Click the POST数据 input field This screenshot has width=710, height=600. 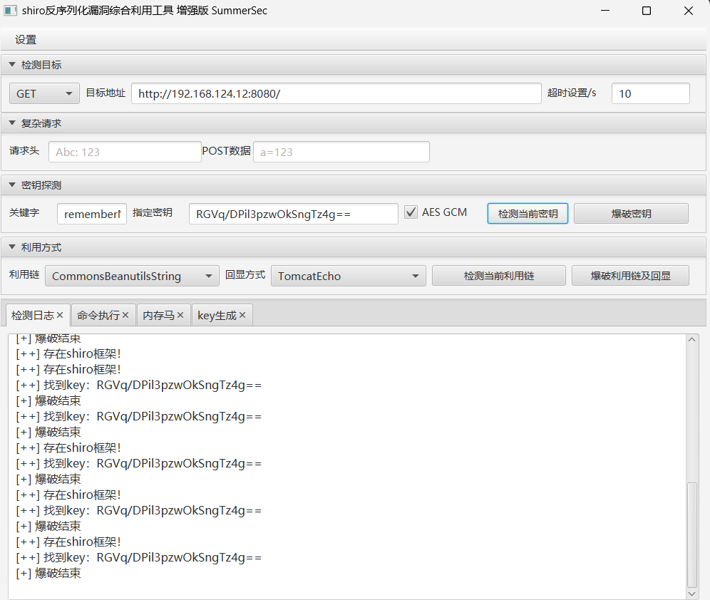point(341,152)
